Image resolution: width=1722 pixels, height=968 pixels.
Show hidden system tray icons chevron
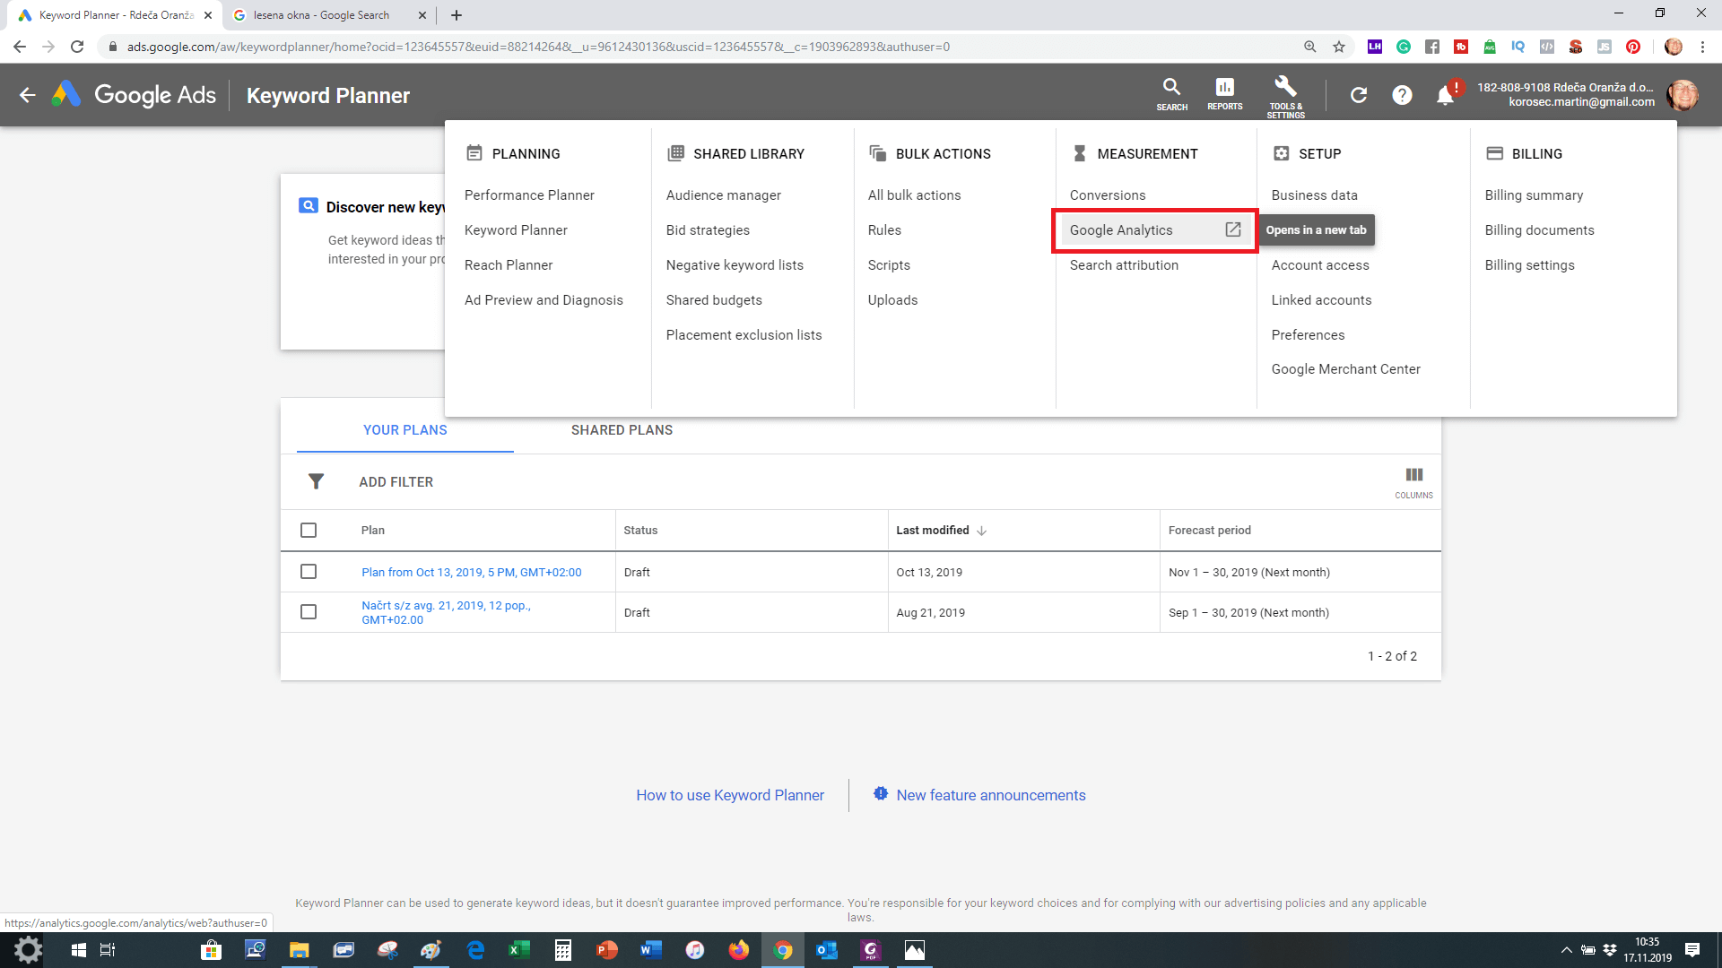click(1566, 950)
